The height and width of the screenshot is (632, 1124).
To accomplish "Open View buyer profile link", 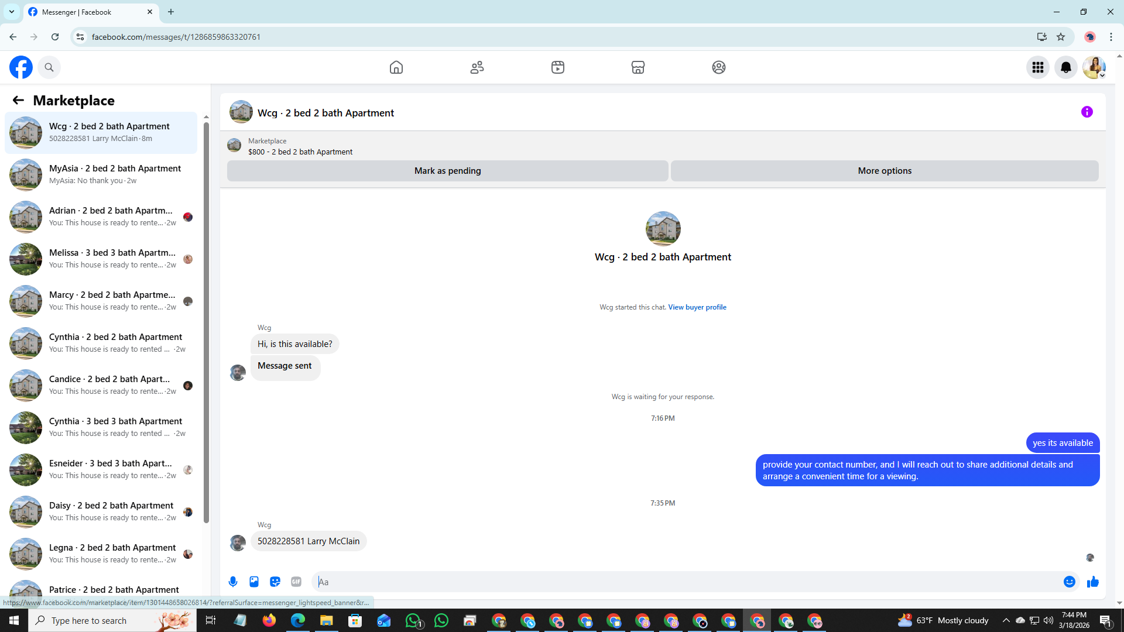I will 697,307.
